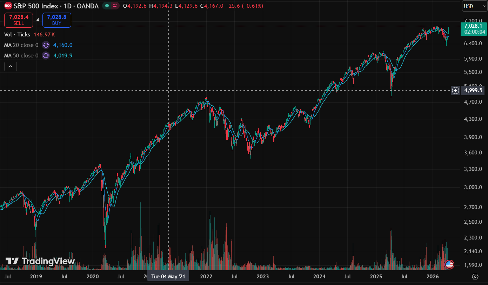
Task: Click the 7,028.8 BUY button
Action: [56, 20]
